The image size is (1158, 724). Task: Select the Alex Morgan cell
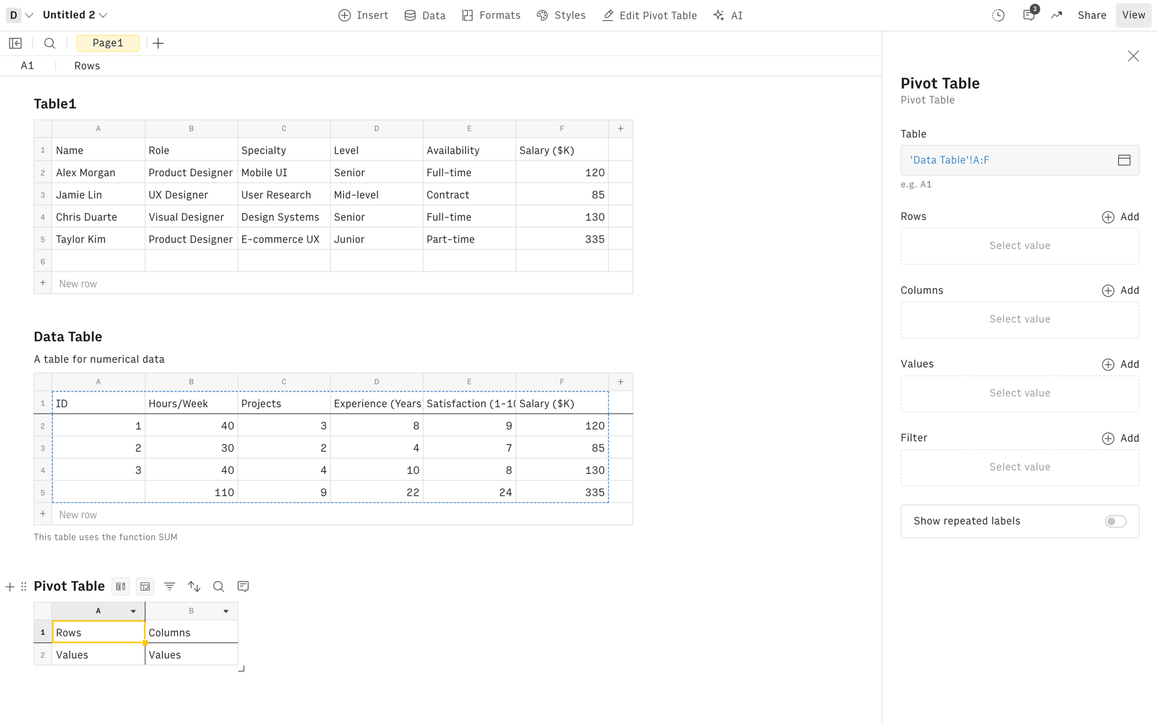98,173
